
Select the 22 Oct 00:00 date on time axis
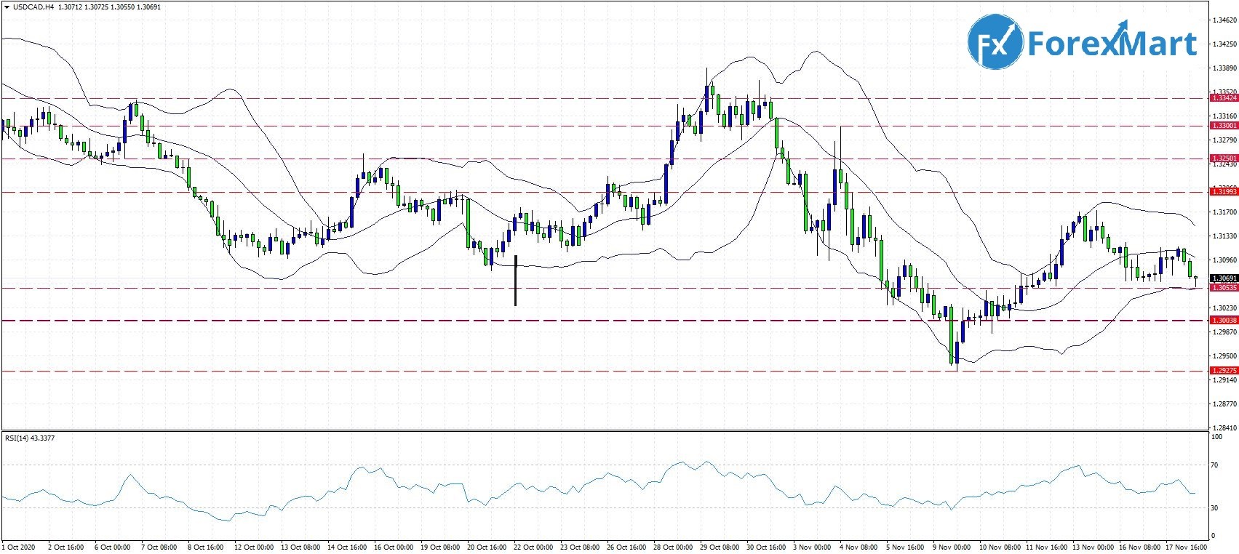(x=533, y=547)
